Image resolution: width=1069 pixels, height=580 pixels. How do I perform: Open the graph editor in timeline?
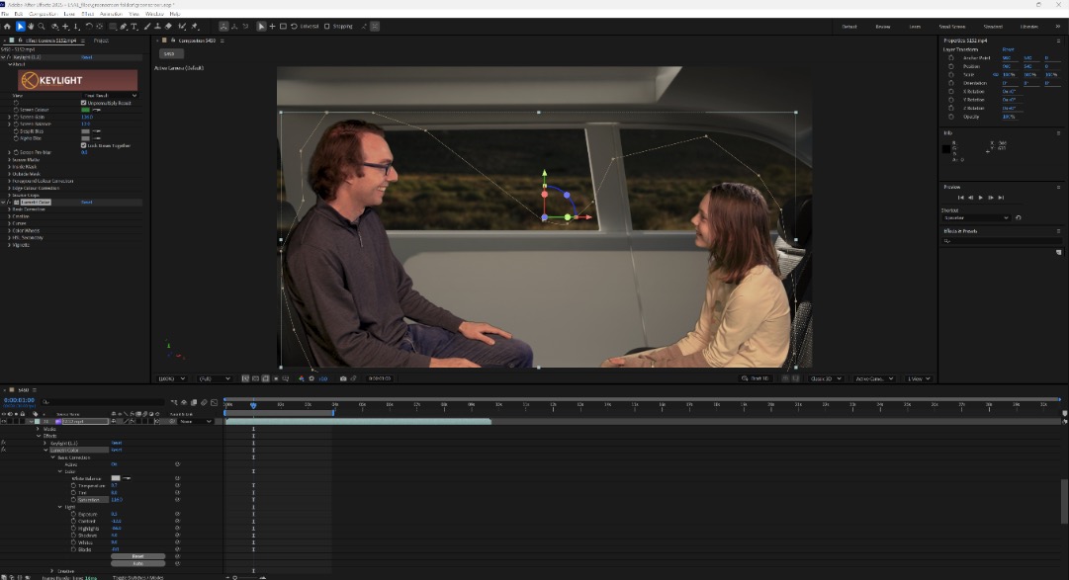[214, 403]
